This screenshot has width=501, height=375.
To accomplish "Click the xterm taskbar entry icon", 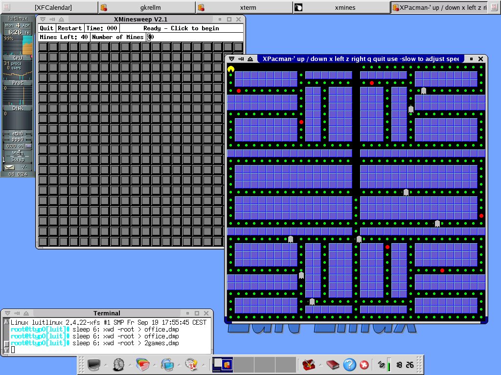I will 201,7.
